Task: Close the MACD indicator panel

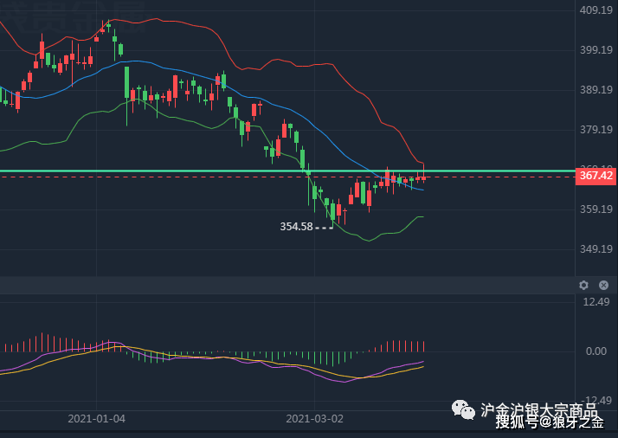Action: (603, 285)
